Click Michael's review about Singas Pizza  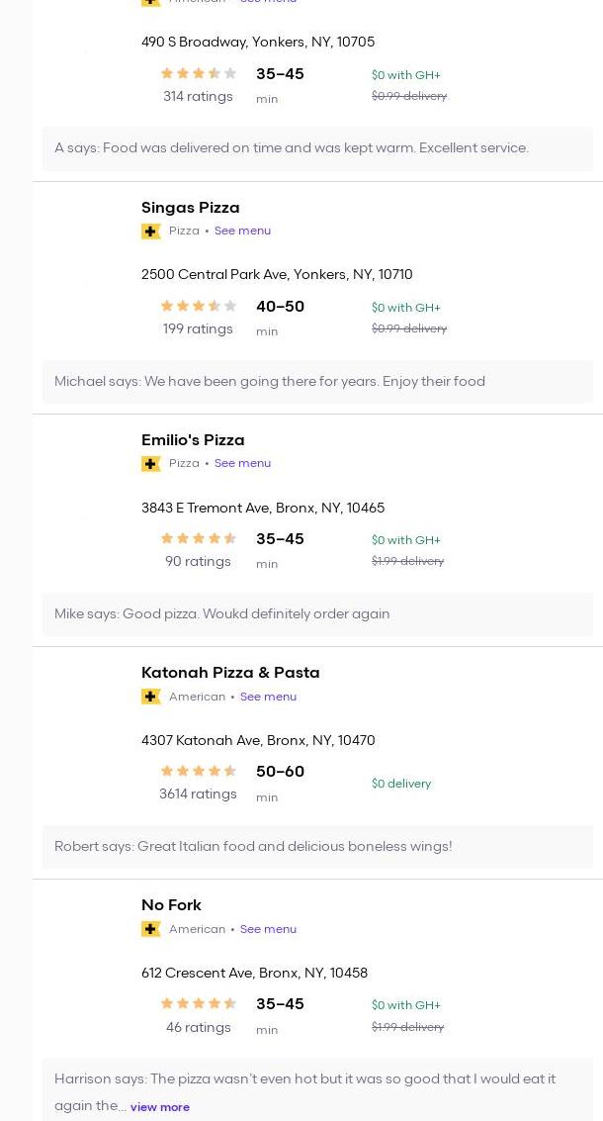click(270, 382)
